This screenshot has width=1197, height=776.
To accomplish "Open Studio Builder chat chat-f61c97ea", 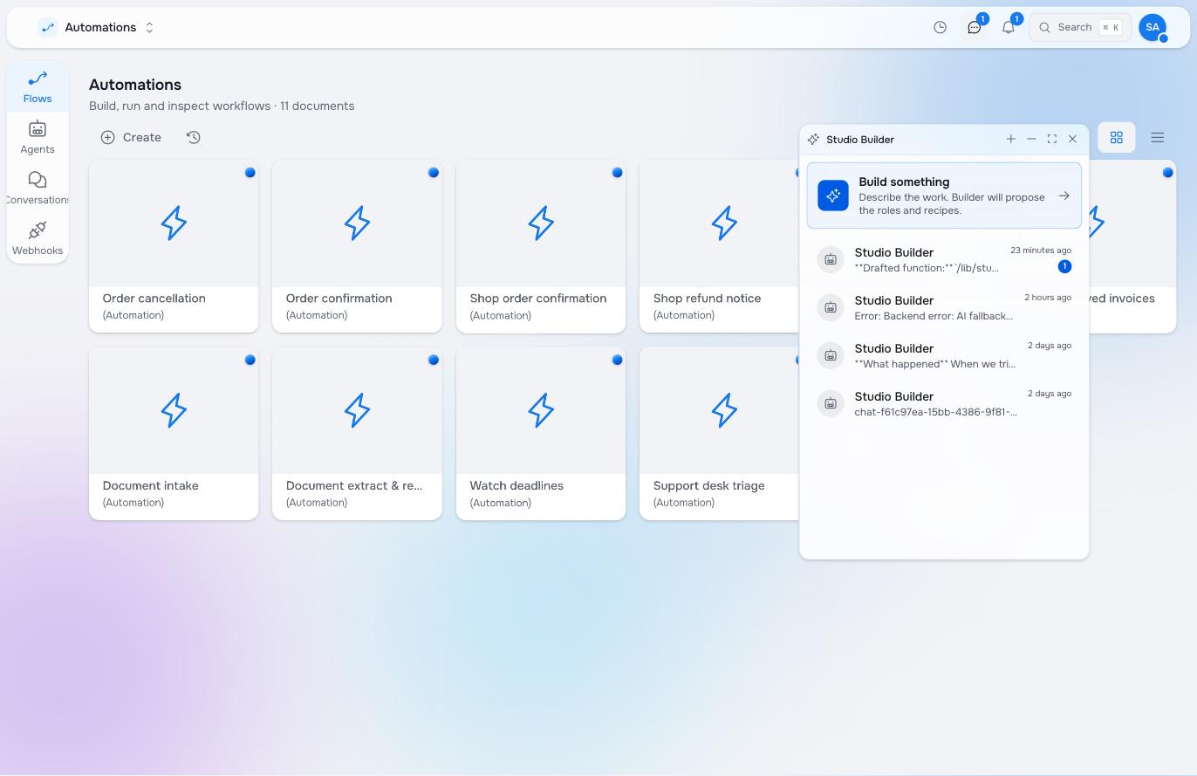I will pos(944,403).
